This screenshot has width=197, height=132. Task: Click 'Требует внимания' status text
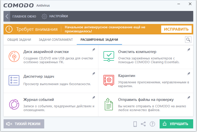click(x=37, y=29)
